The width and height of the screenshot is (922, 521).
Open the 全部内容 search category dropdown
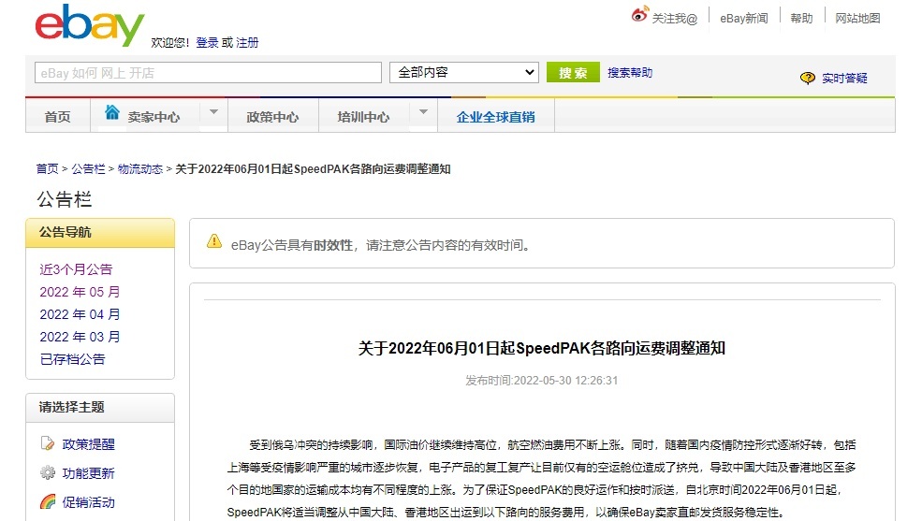(465, 73)
